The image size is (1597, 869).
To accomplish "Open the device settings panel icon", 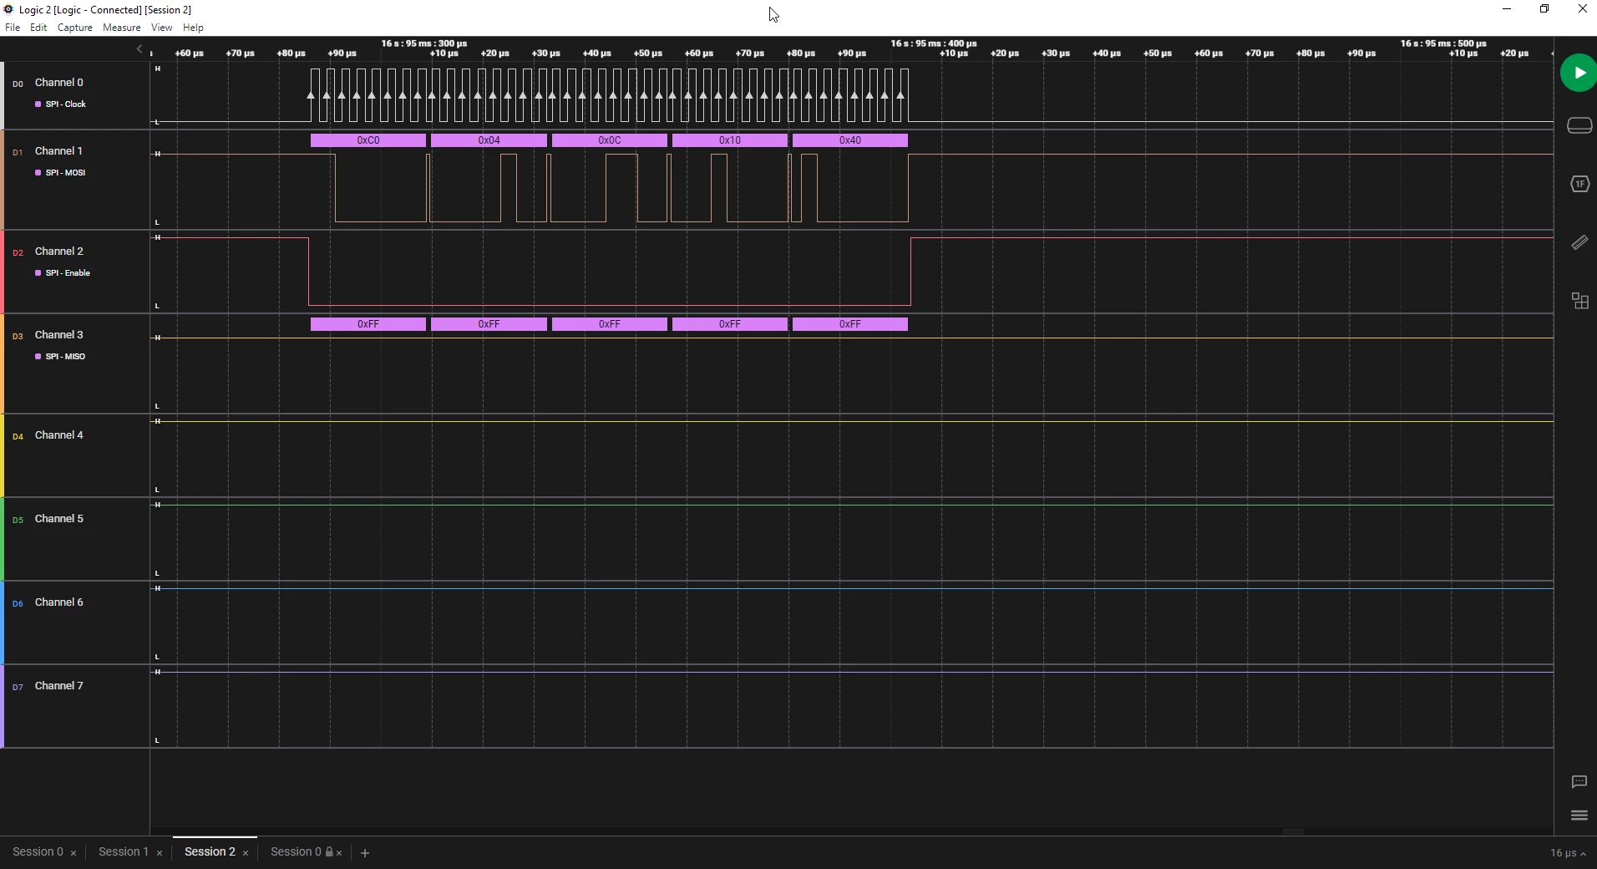I will [x=1580, y=126].
